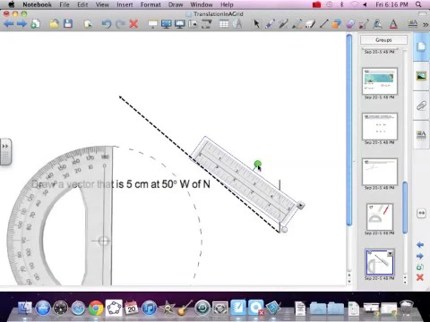Move sidebar to other side with double arrow
Image resolution: width=430 pixels, height=322 pixels.
[x=421, y=213]
